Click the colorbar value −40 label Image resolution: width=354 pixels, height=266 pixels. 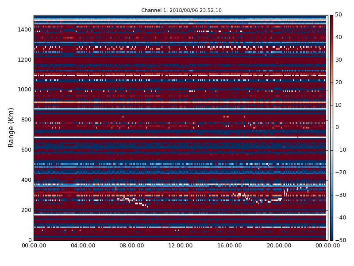pos(340,218)
